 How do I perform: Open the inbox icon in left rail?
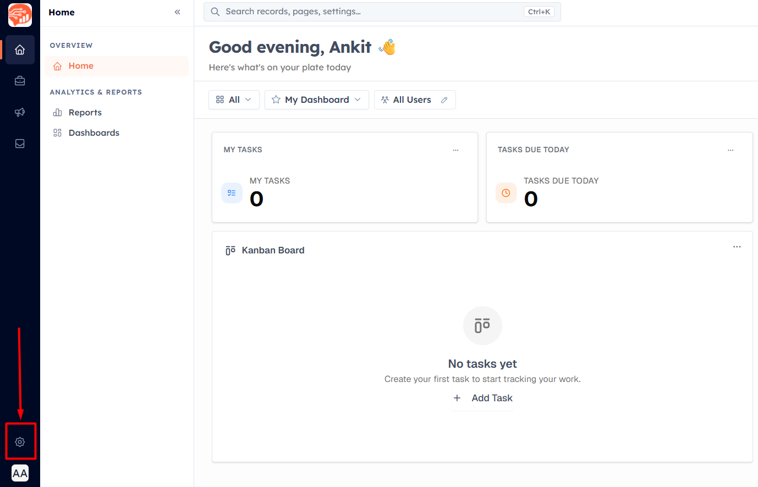(x=20, y=143)
